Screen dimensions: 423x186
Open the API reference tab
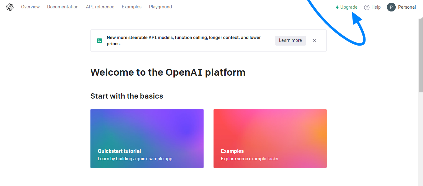click(x=100, y=7)
